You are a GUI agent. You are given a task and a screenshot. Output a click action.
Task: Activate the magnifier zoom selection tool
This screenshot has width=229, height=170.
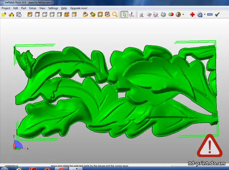click(x=115, y=14)
